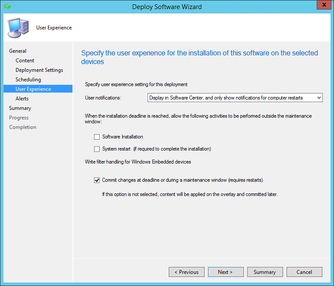Image resolution: width=334 pixels, height=286 pixels.
Task: Click Next to continue the wizard
Action: point(225,272)
